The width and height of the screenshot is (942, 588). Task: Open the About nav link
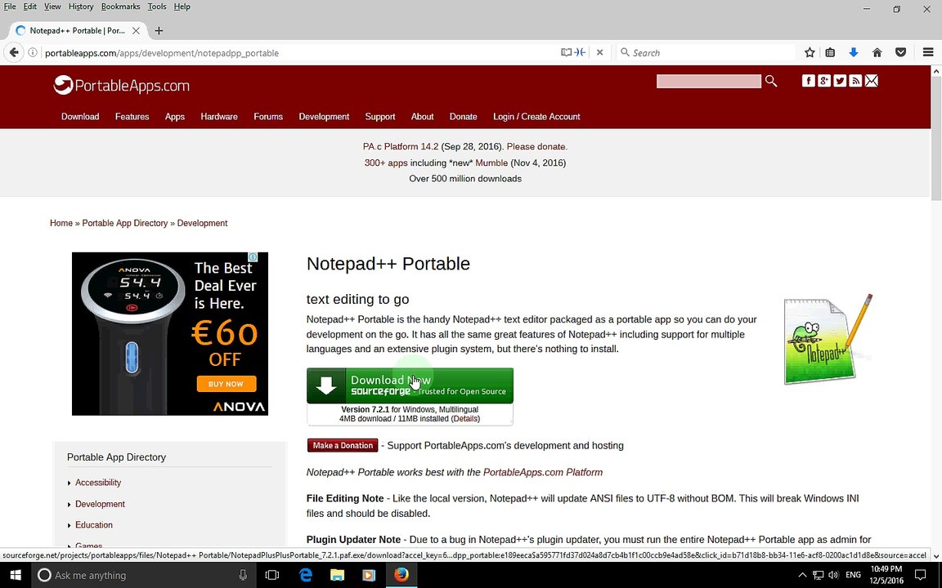coord(422,117)
